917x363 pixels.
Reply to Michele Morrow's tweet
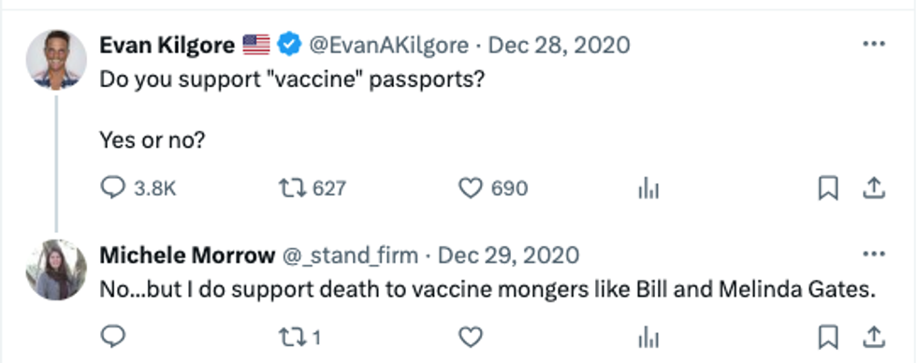tap(113, 338)
